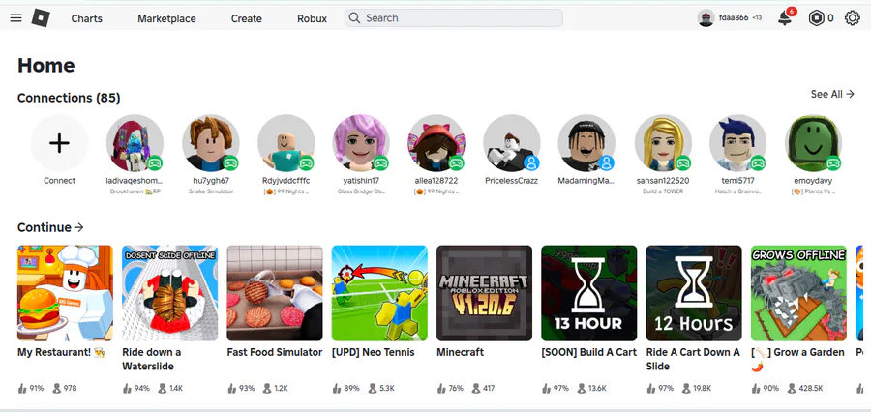Open the Charts tab

[x=87, y=18]
